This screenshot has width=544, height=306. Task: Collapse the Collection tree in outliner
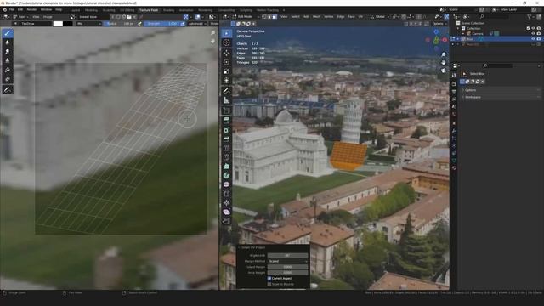(458, 28)
